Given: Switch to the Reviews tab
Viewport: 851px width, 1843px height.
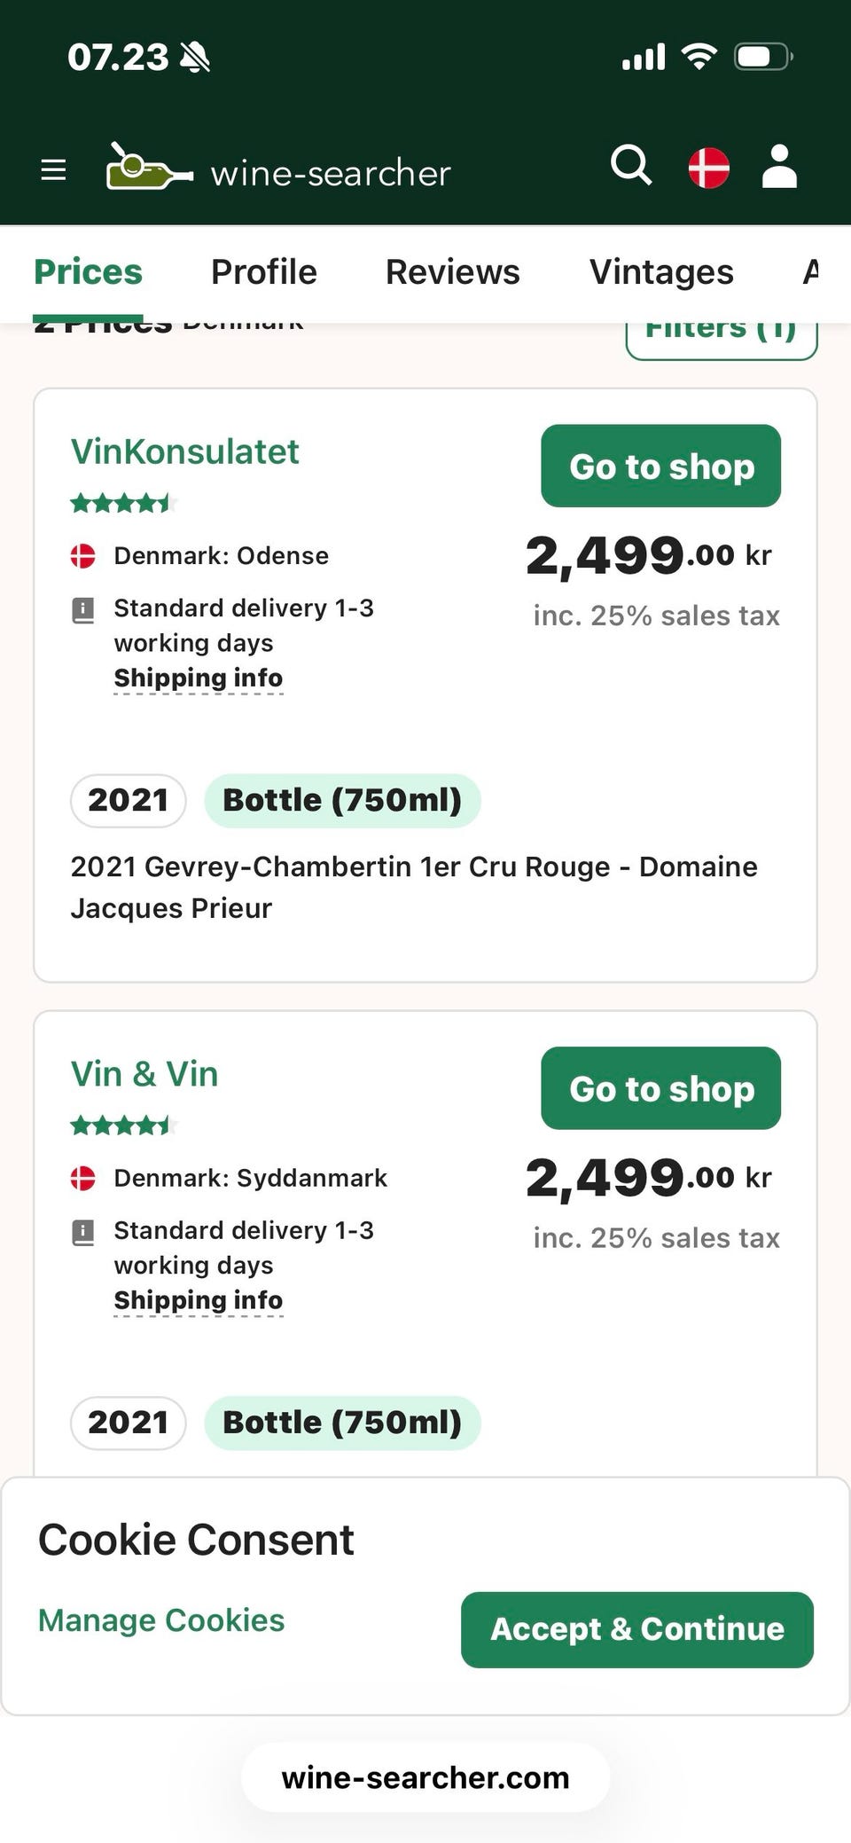Looking at the screenshot, I should tap(452, 272).
